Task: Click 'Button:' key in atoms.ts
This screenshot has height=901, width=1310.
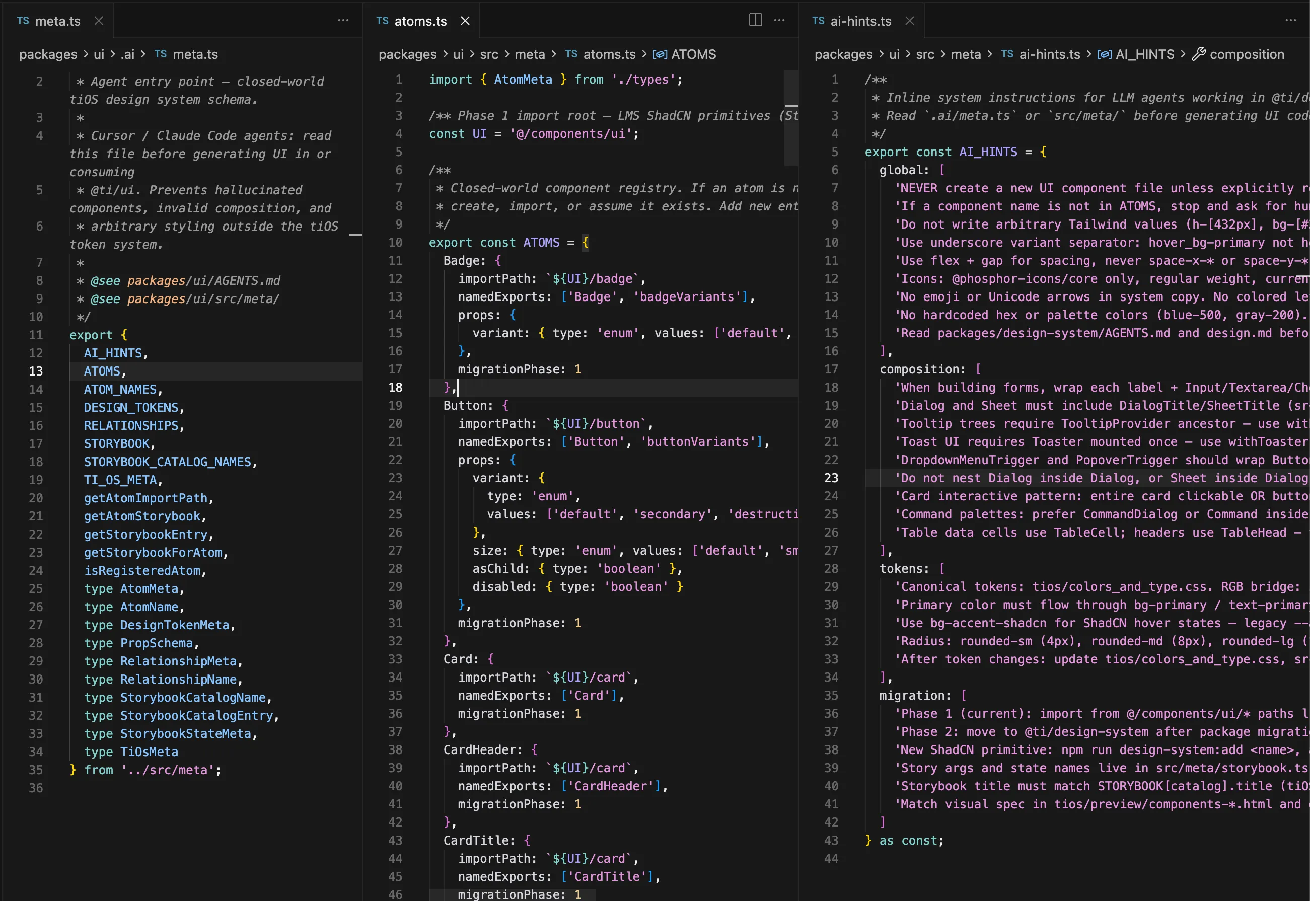Action: [x=468, y=405]
